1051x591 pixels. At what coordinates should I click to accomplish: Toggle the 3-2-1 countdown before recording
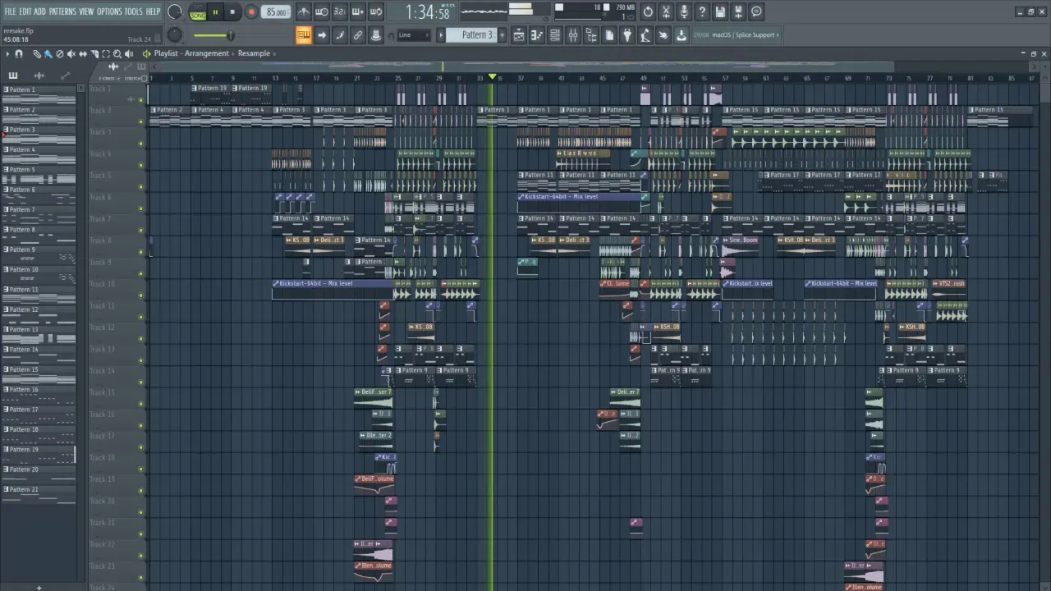(340, 11)
